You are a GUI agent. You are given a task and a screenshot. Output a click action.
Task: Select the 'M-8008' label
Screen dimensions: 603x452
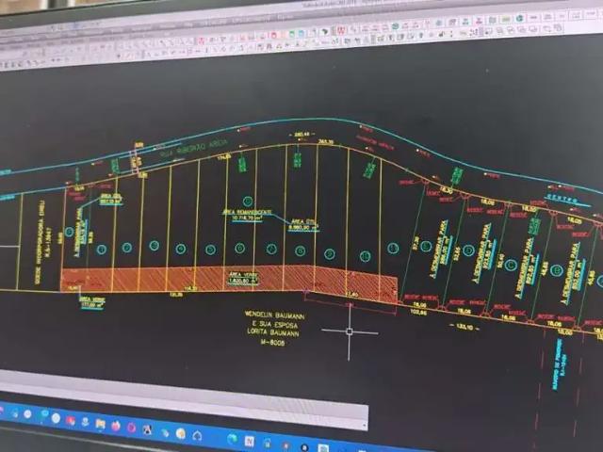(272, 342)
